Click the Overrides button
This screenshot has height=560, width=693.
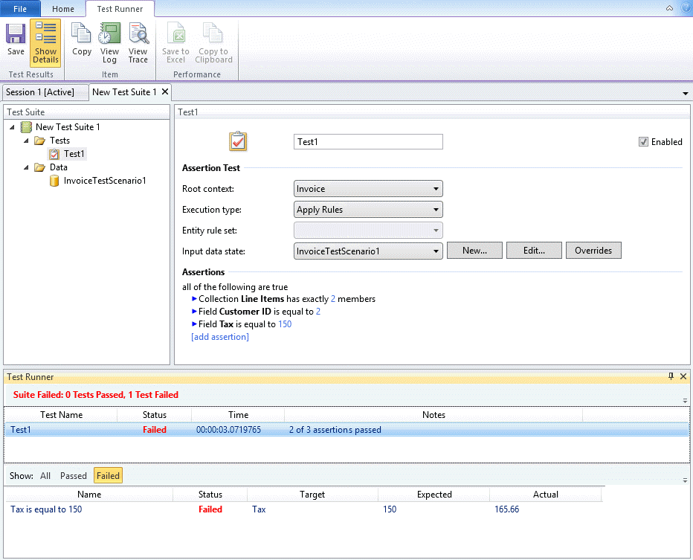[593, 251]
